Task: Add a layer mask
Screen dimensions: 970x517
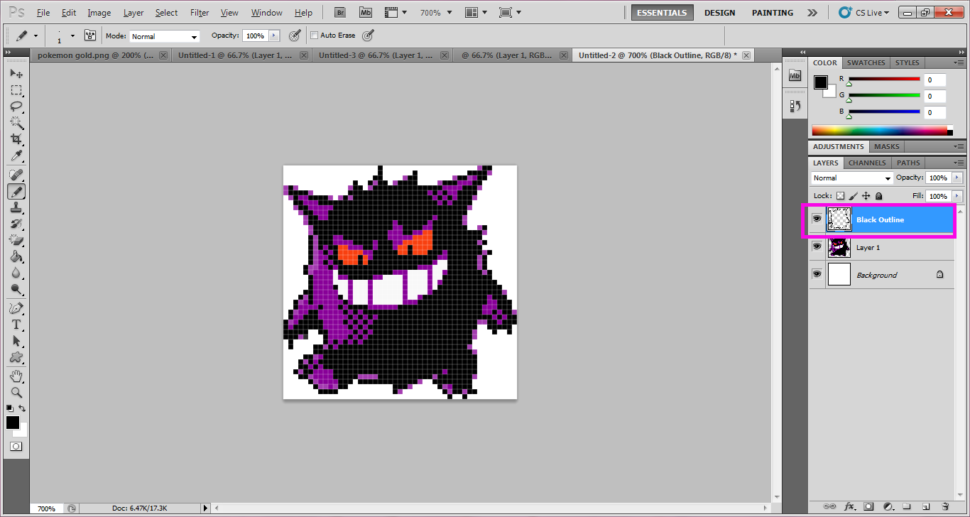Action: coord(868,506)
